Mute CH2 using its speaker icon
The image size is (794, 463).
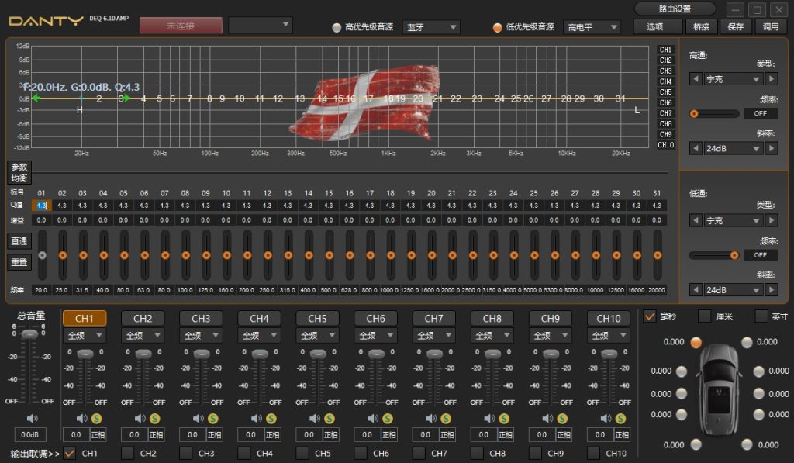coord(140,419)
